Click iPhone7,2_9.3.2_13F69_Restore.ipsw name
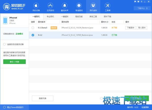 [x=77, y=35]
